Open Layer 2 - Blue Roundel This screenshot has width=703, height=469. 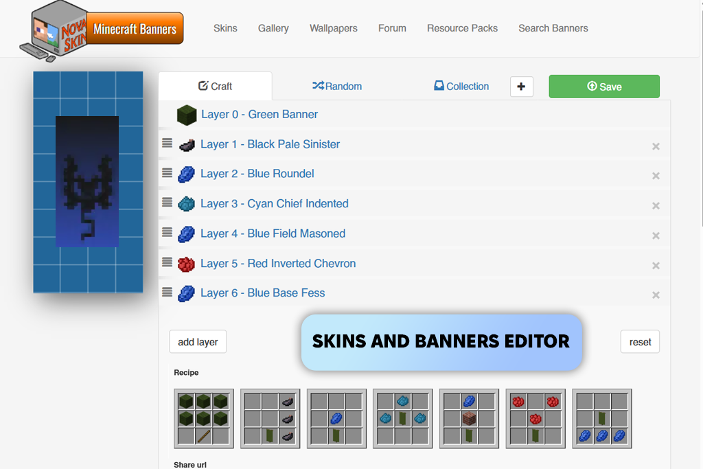click(x=257, y=174)
